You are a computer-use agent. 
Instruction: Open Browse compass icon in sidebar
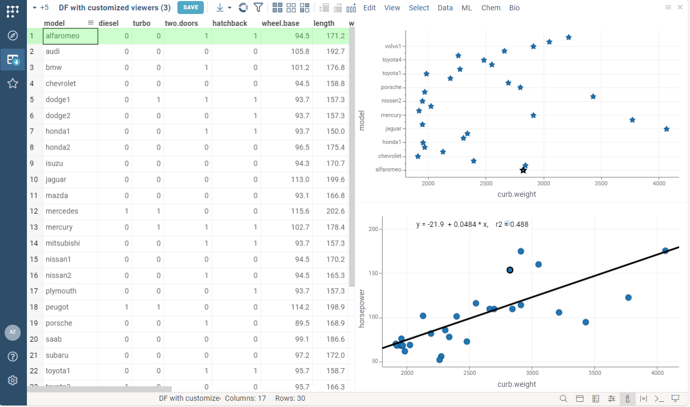[13, 36]
